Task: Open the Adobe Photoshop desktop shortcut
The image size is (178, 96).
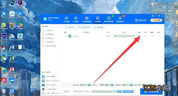Action: [12, 5]
